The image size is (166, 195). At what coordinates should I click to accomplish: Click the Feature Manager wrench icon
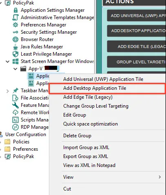(15, 105)
